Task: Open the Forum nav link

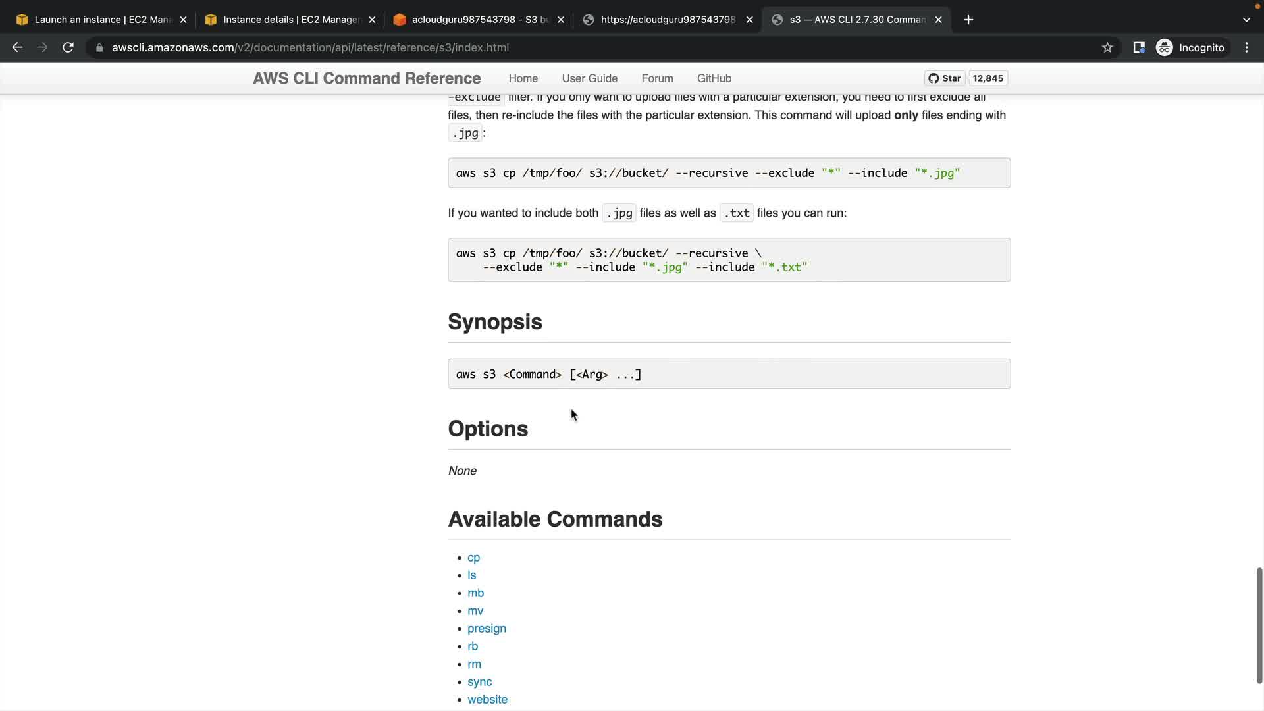Action: 657,78
